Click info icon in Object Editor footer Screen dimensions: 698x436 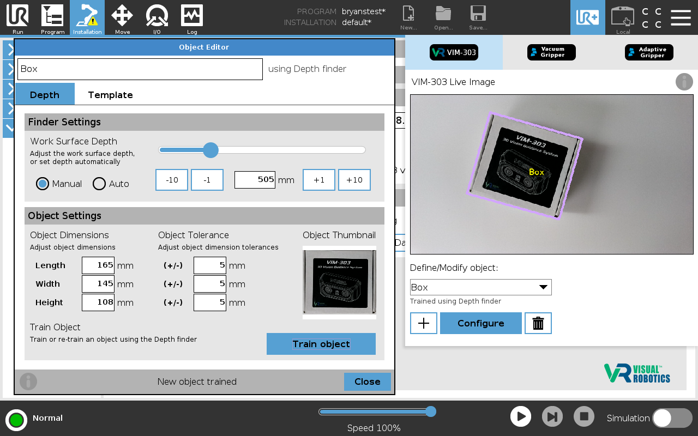coord(28,381)
